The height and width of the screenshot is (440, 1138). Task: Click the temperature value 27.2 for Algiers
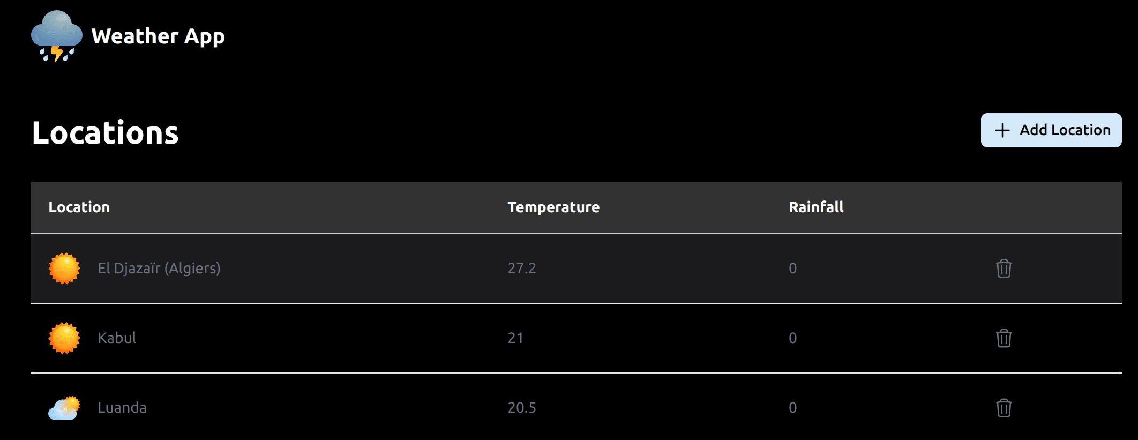pos(521,269)
